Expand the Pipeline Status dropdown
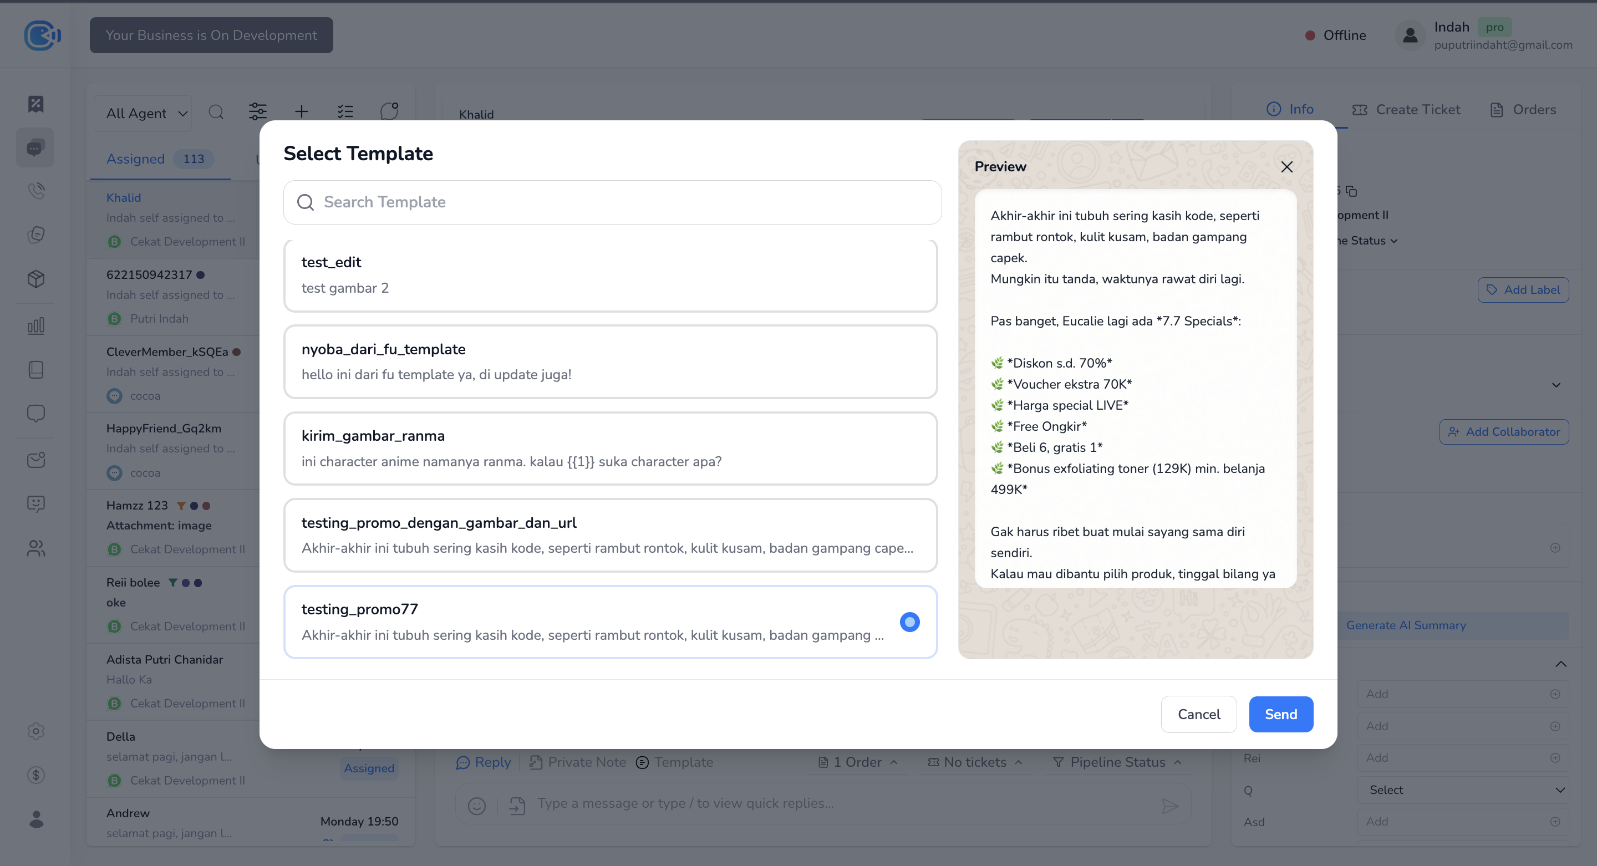 coord(1117,762)
